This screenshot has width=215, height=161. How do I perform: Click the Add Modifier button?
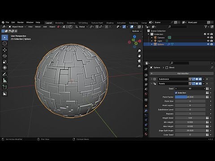[181, 73]
